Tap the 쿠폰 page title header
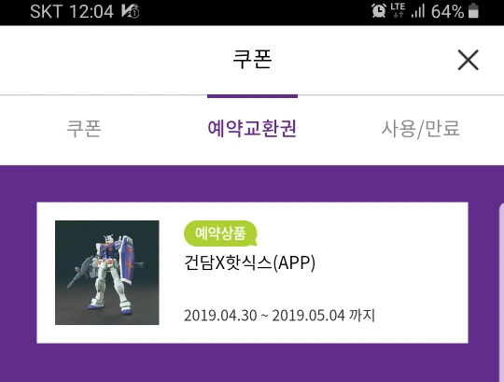The width and height of the screenshot is (504, 382). click(252, 59)
